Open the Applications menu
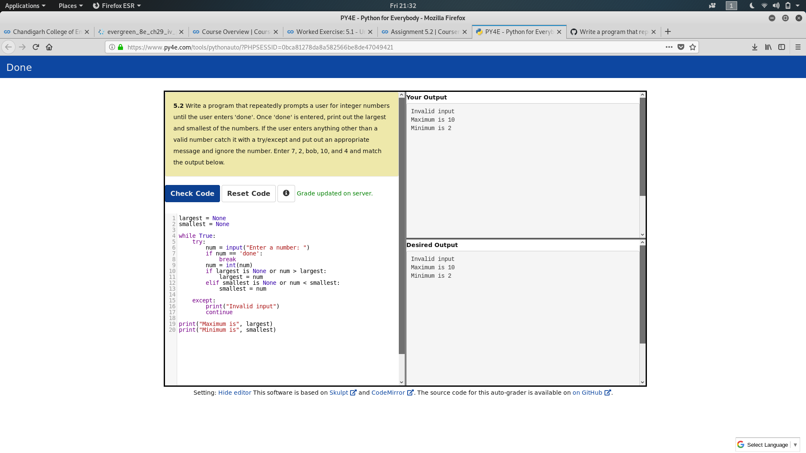The image size is (806, 453). (x=24, y=5)
